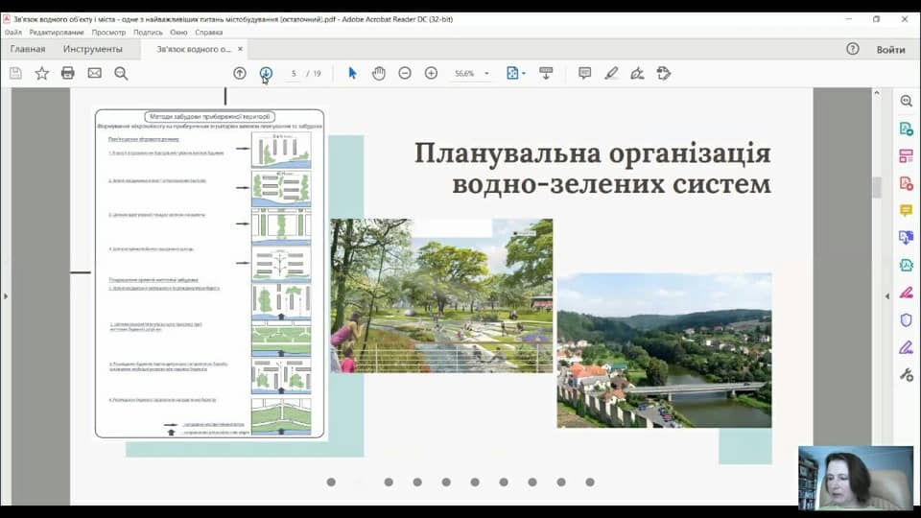Click the Войти sign-in button
Screen dimensions: 921x518
tap(890, 50)
